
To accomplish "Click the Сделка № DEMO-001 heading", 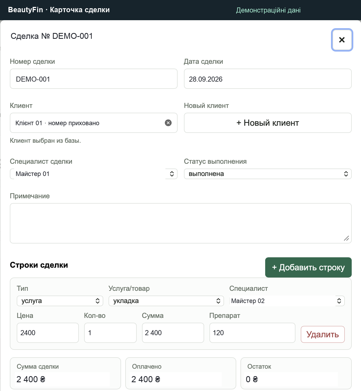I will coord(52,36).
